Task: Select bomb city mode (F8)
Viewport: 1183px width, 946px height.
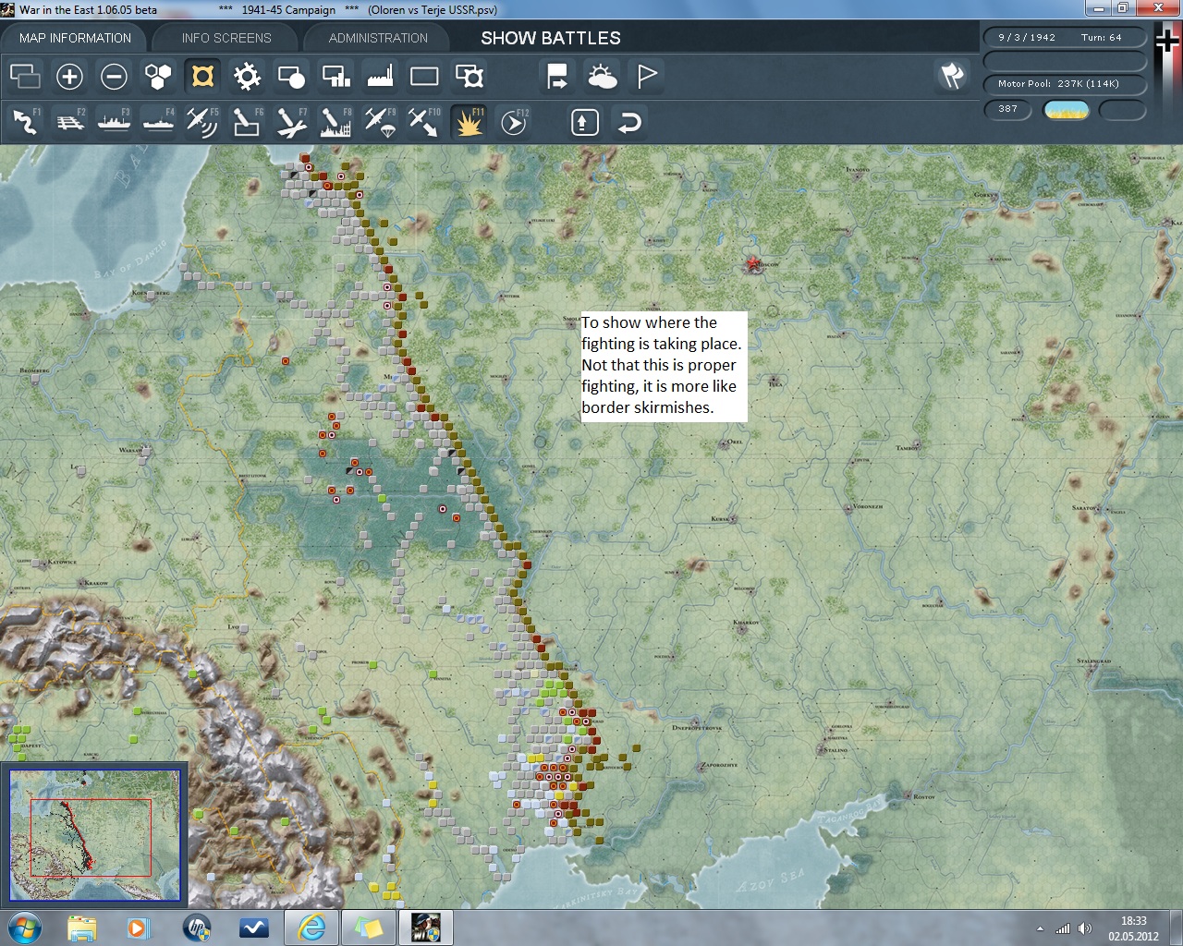Action: coord(335,122)
